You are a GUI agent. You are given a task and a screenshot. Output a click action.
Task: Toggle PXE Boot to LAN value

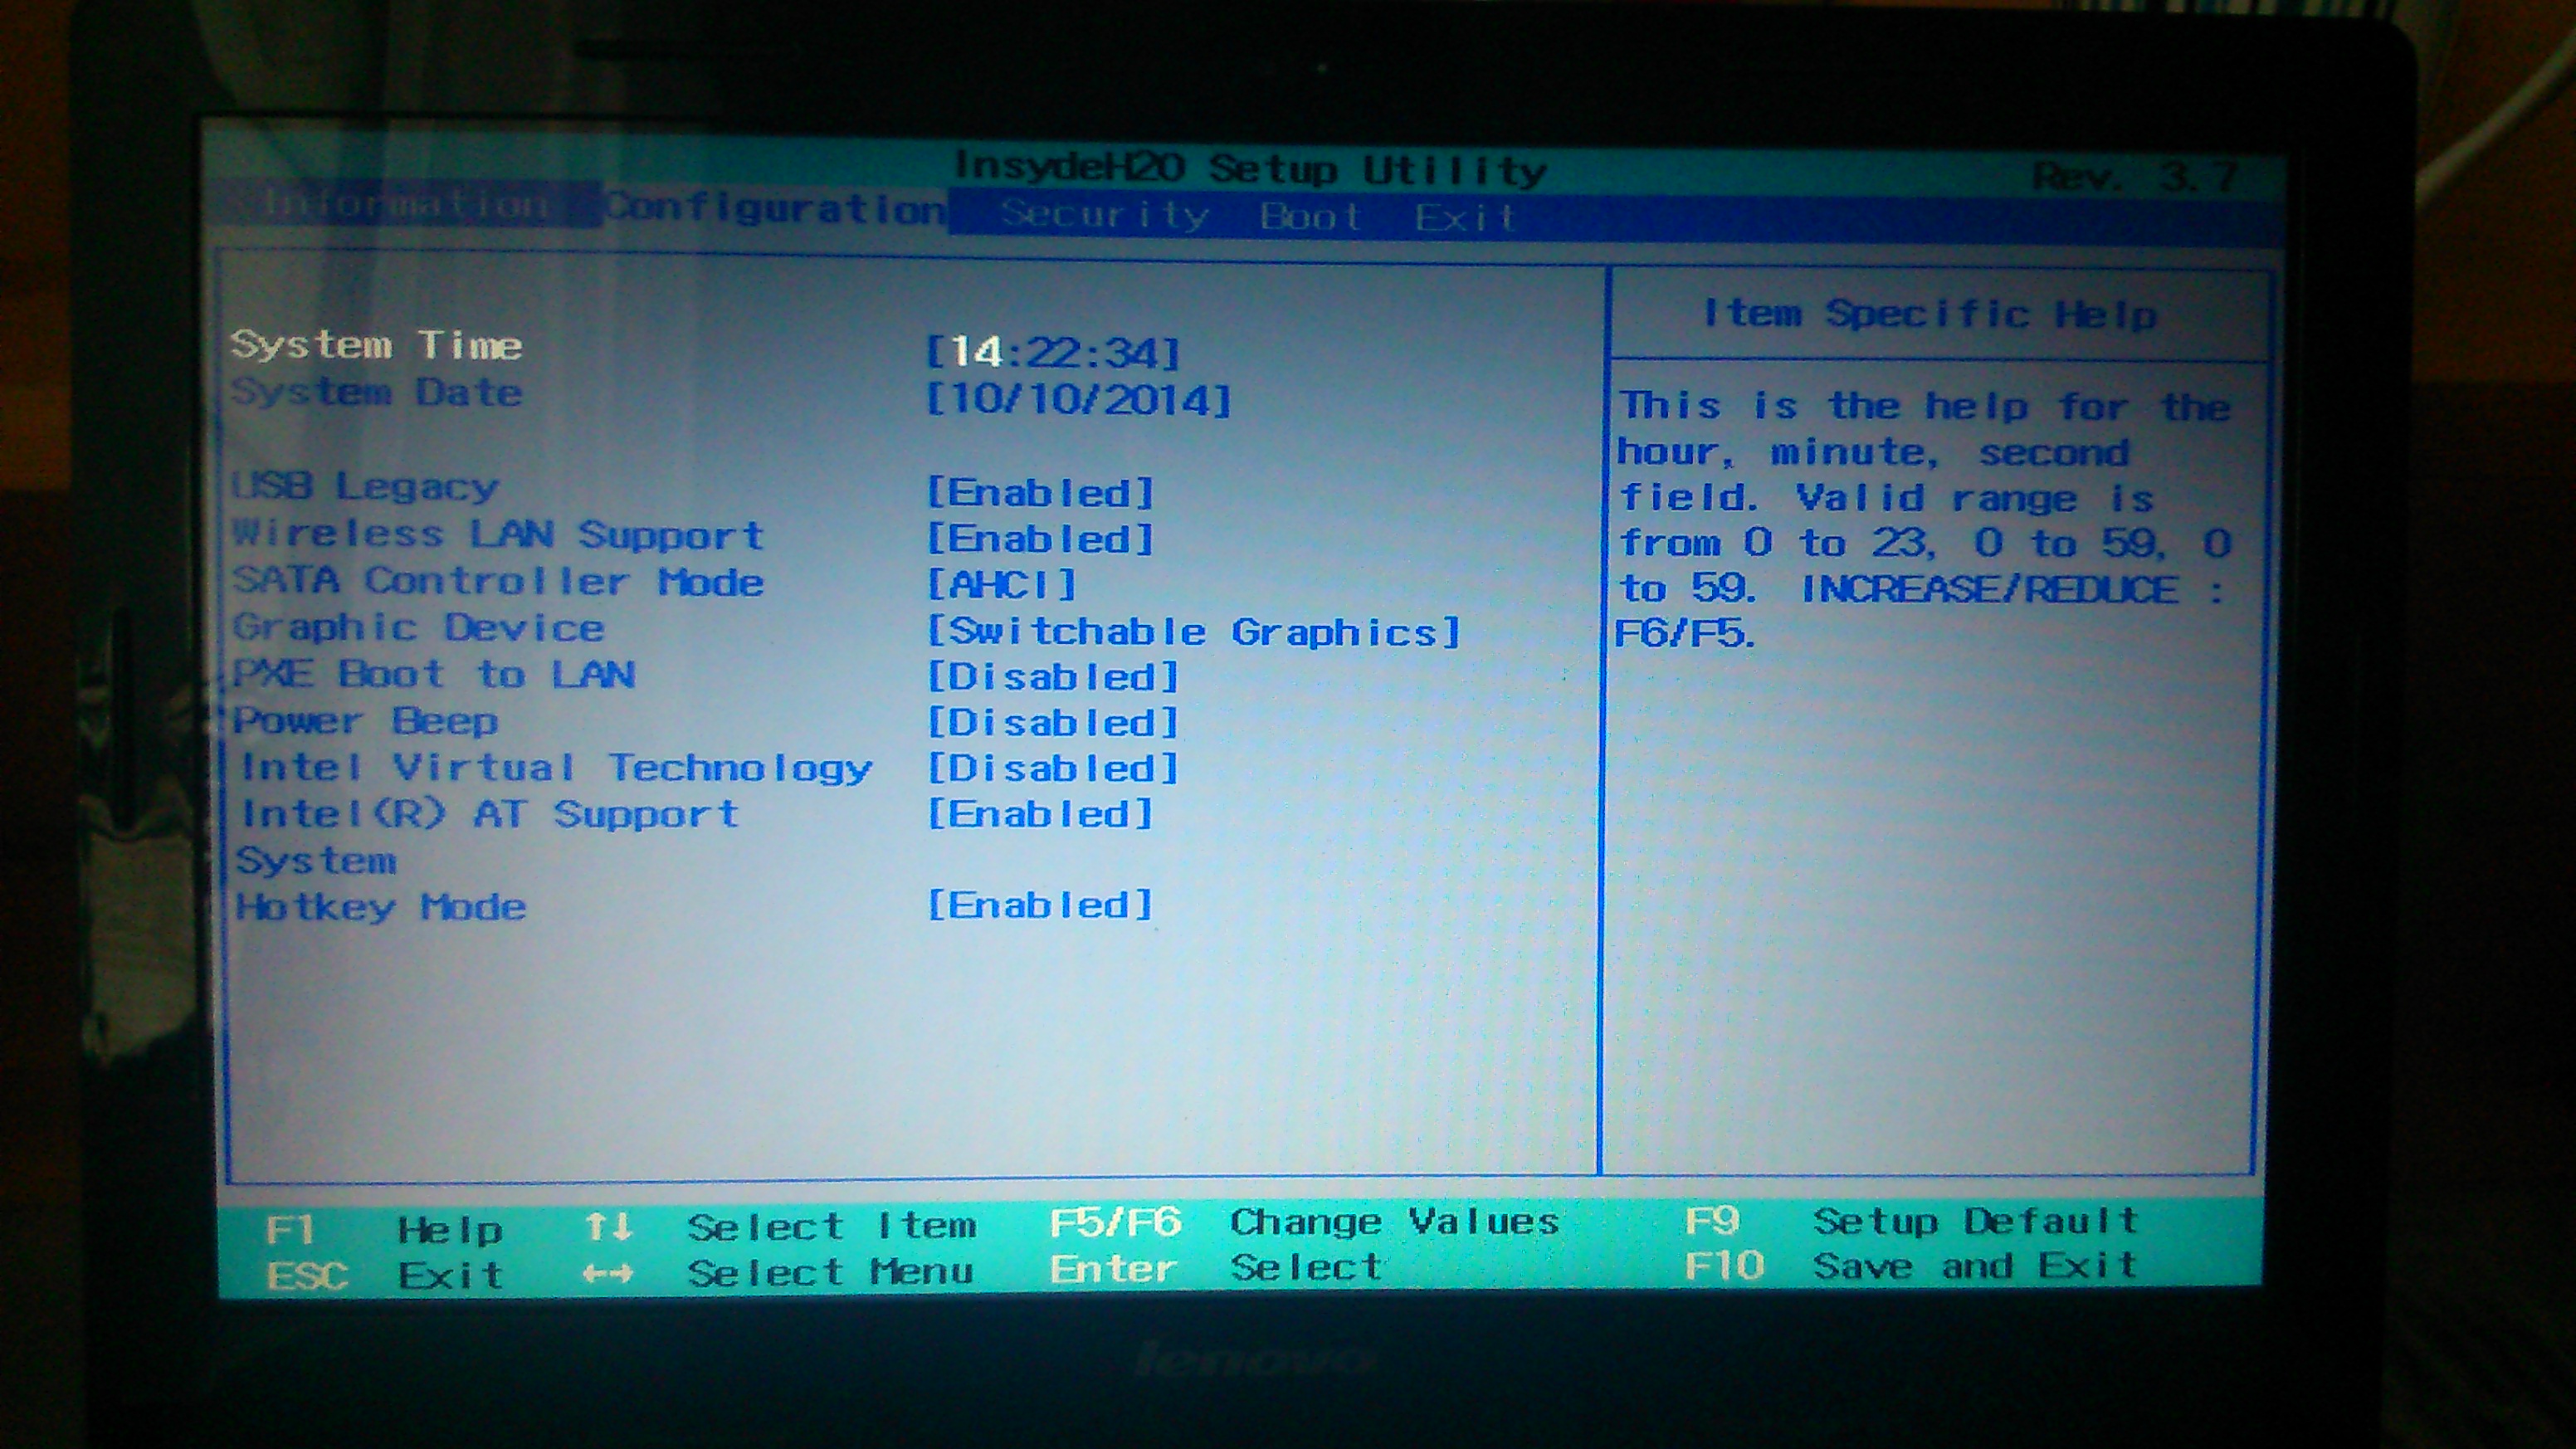pos(1053,677)
